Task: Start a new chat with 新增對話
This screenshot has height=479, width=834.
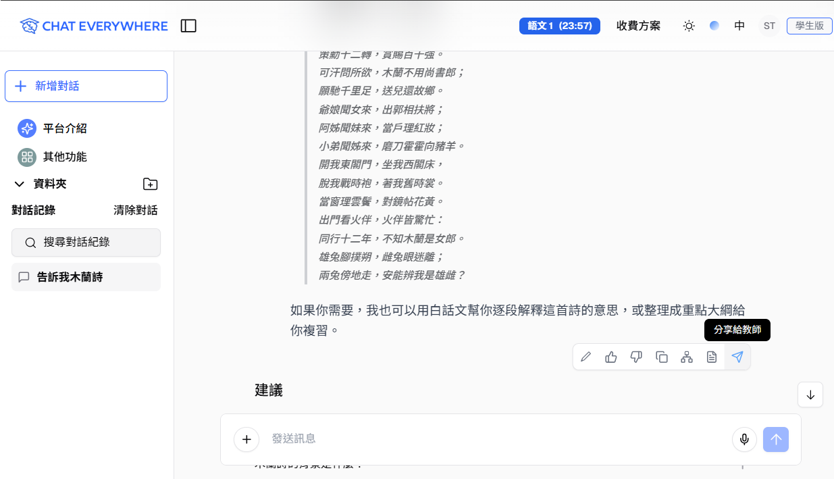Action: (x=86, y=86)
